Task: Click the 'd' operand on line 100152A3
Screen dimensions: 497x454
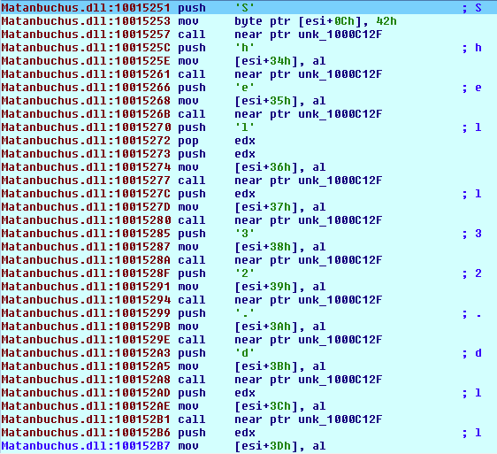Action: pos(245,353)
